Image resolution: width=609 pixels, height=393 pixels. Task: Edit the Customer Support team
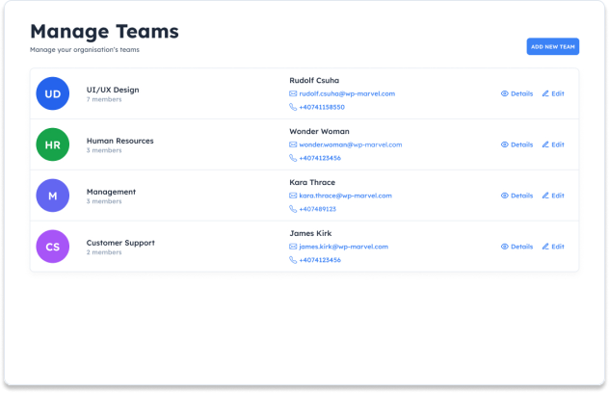pyautogui.click(x=553, y=247)
